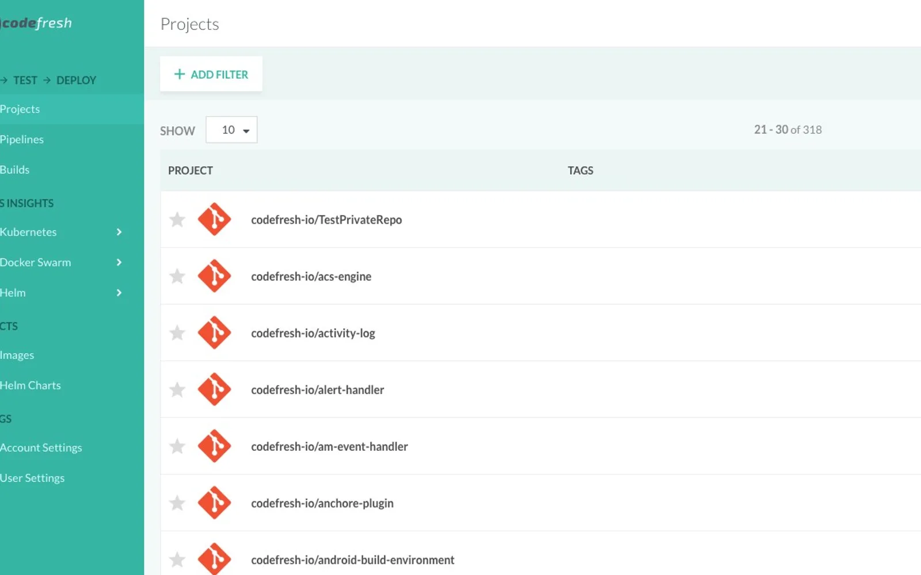The image size is (921, 575).
Task: Click the codefresh logo
Action: 36,23
